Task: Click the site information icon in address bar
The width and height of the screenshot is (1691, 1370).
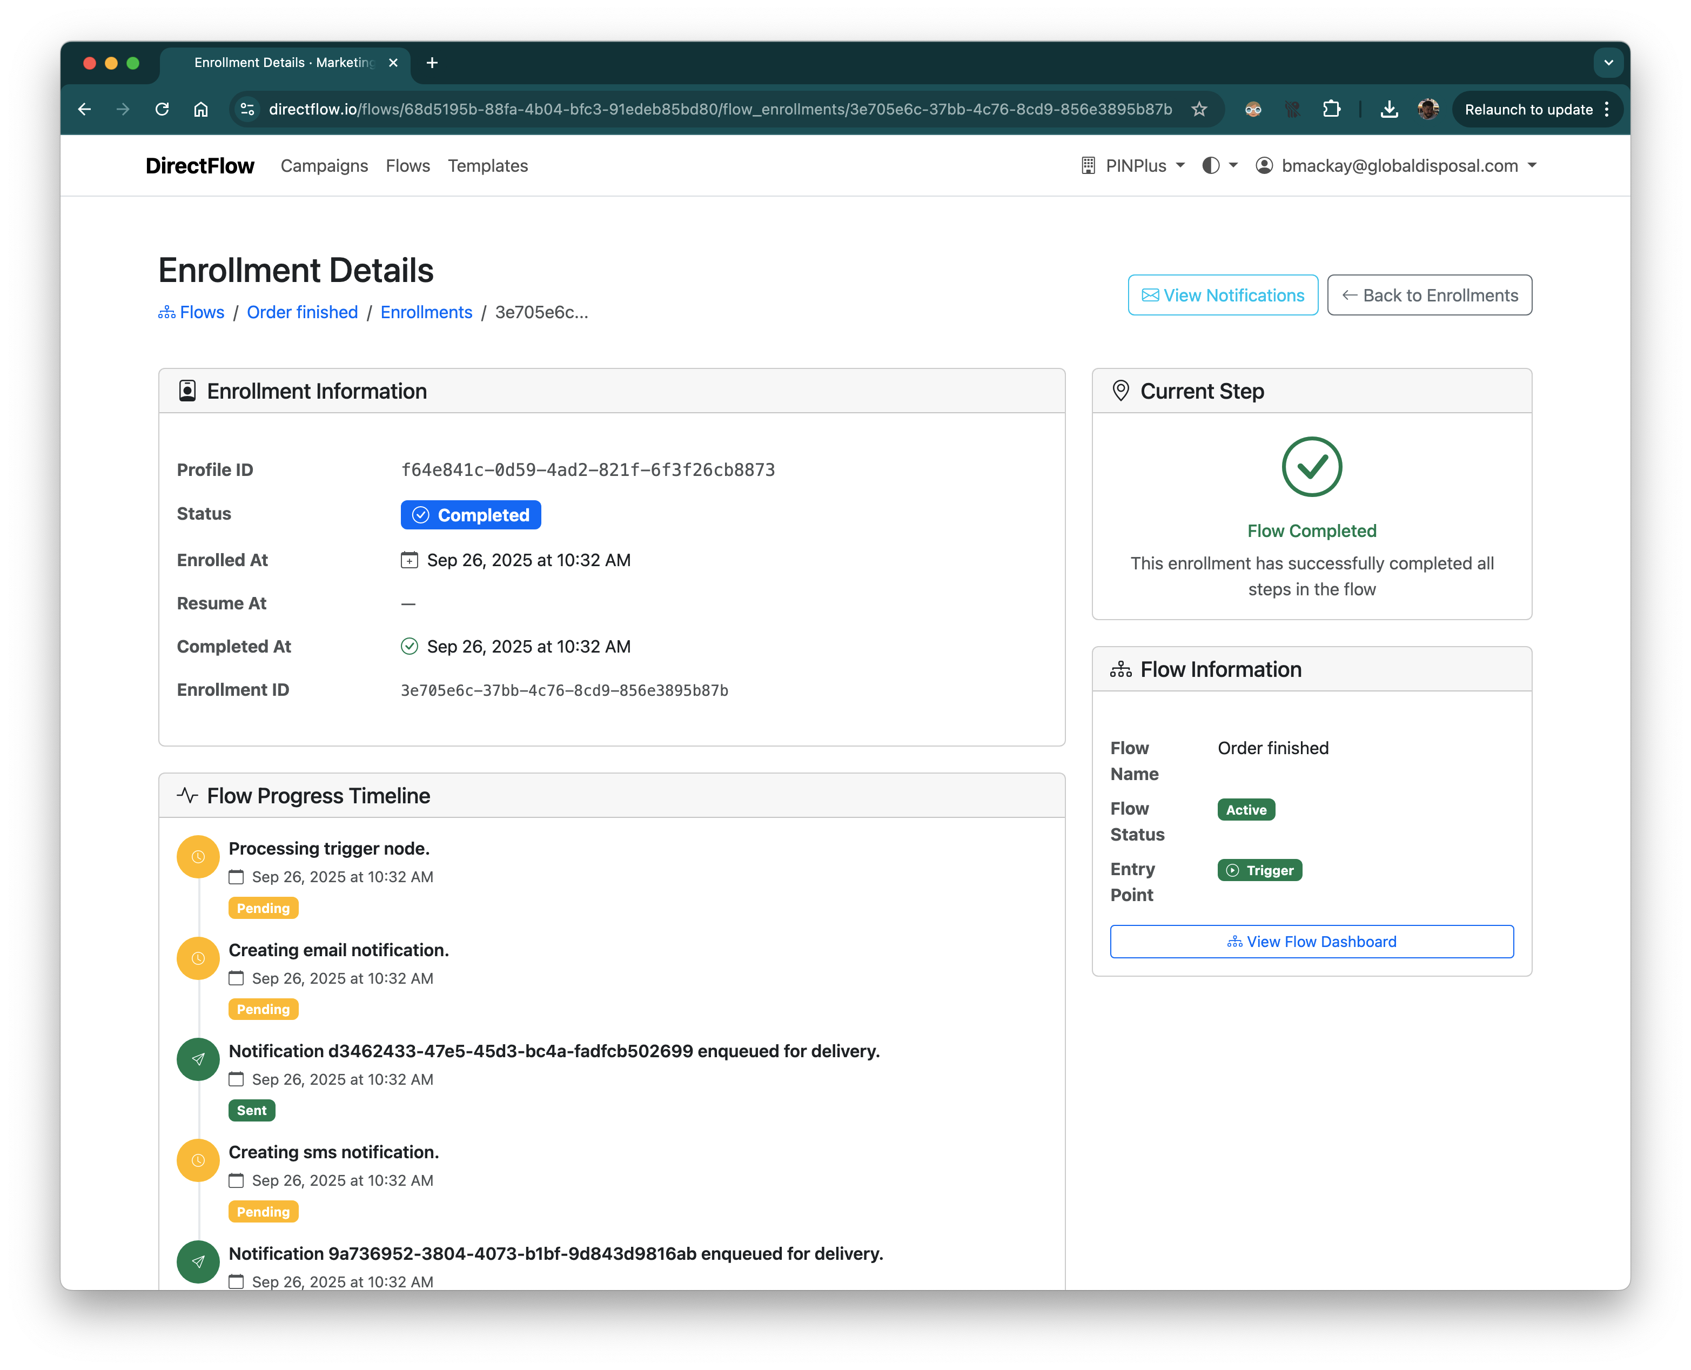Action: [x=248, y=109]
